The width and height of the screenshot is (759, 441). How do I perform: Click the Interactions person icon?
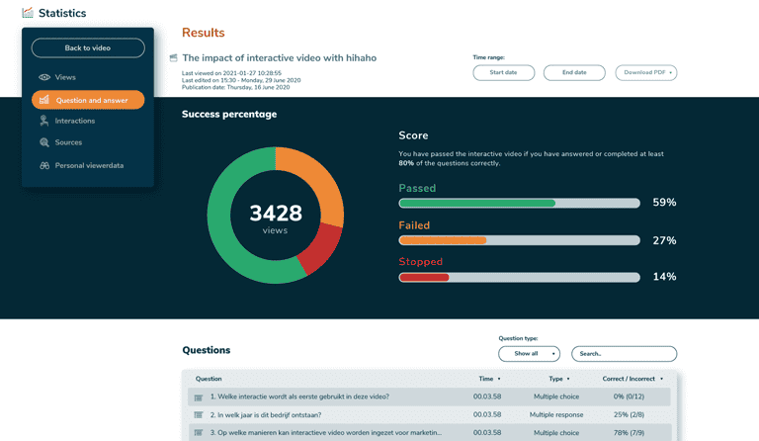(44, 121)
